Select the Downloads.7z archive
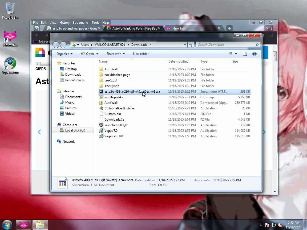Screen dimensions: 307x230 pos(175,120)
